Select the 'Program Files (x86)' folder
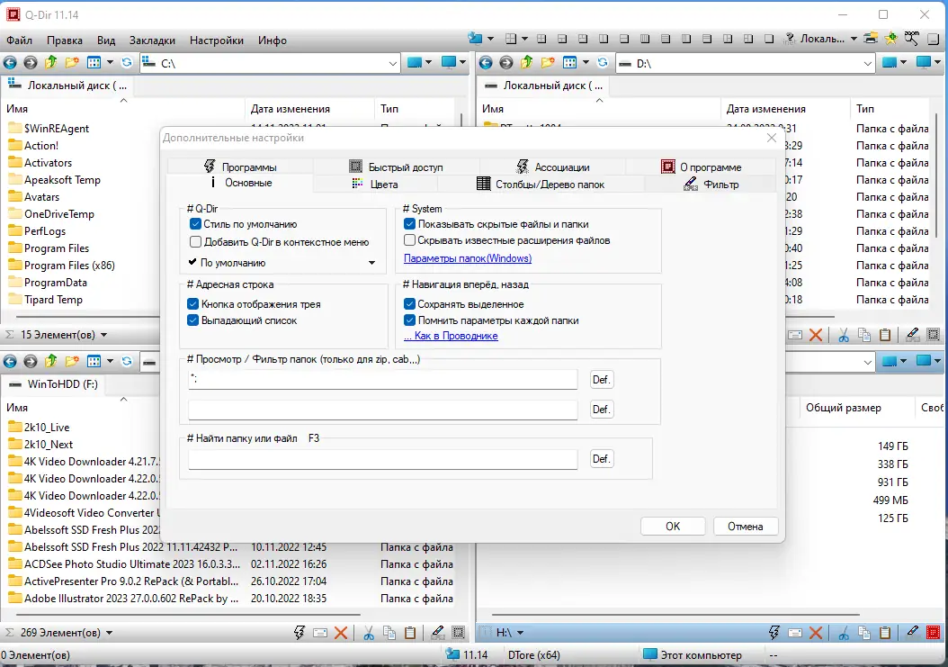Viewport: 948px width, 667px height. [x=69, y=266]
